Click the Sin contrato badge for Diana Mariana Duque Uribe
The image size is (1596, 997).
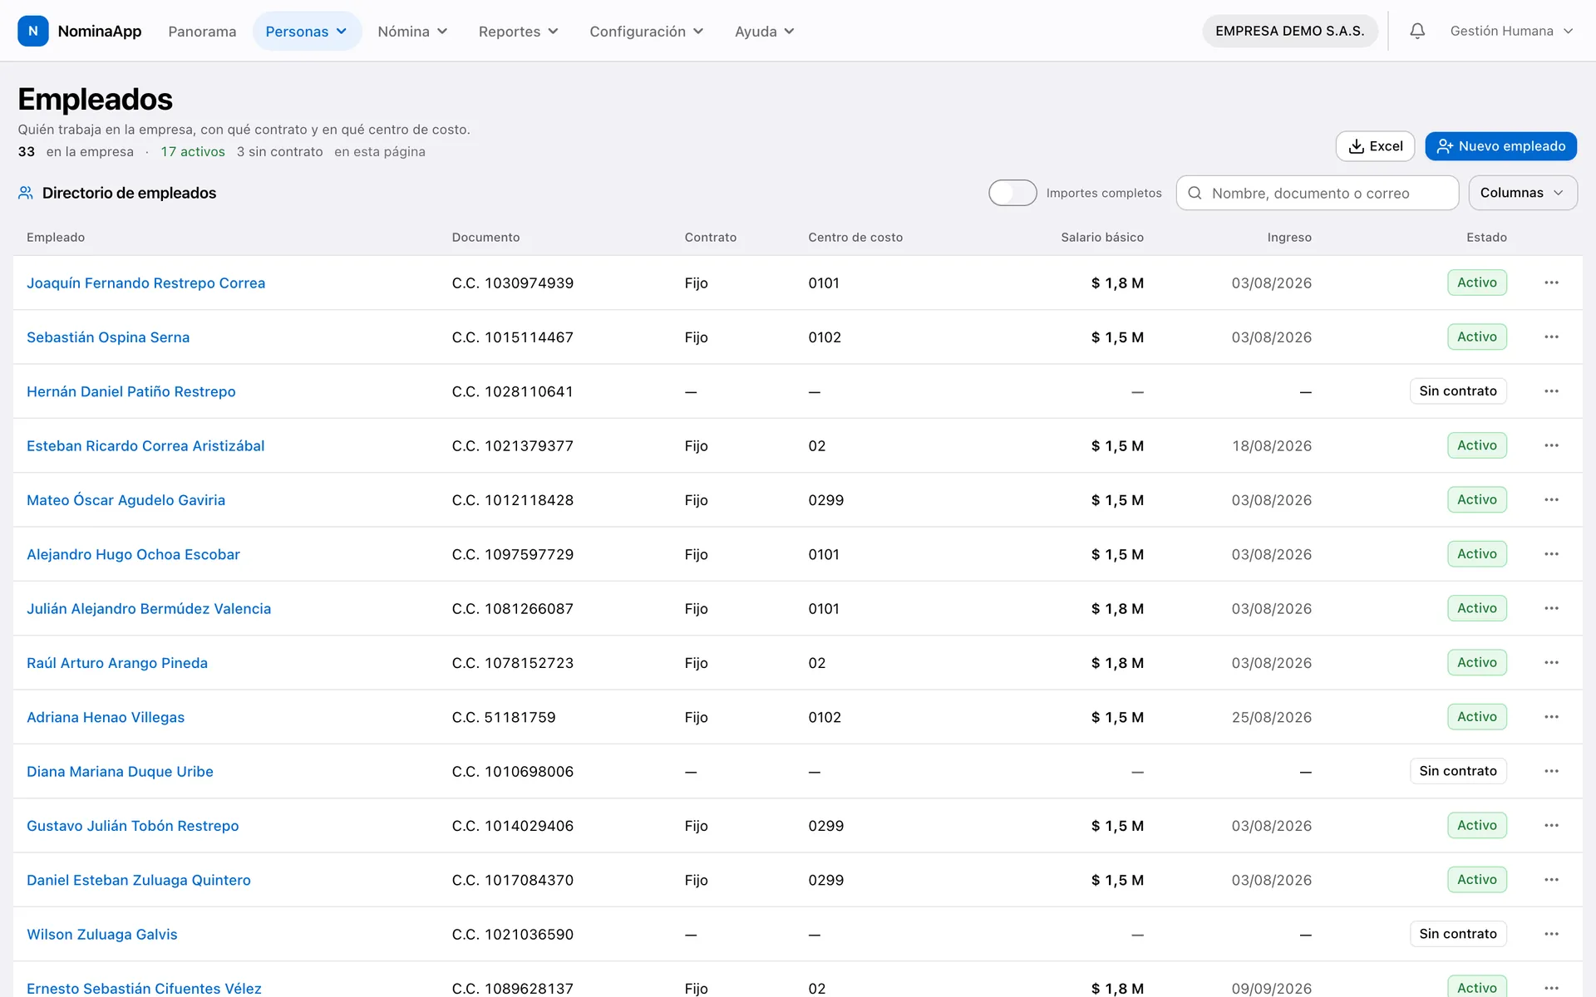1458,771
